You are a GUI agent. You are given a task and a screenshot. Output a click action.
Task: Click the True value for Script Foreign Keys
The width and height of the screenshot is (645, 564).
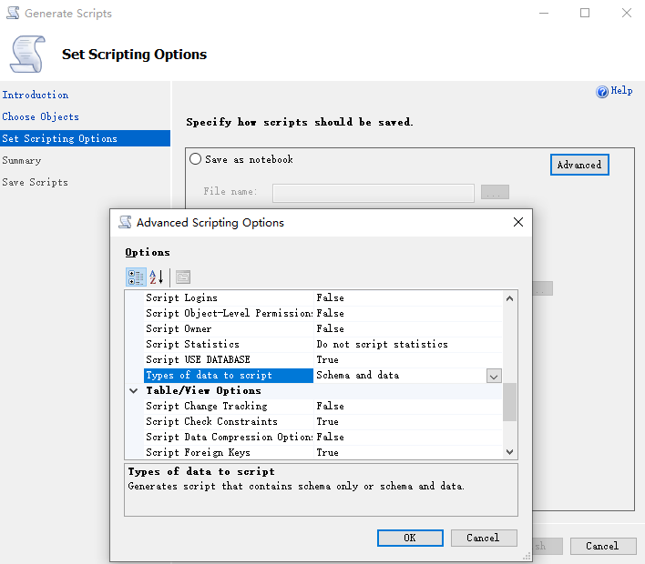327,452
